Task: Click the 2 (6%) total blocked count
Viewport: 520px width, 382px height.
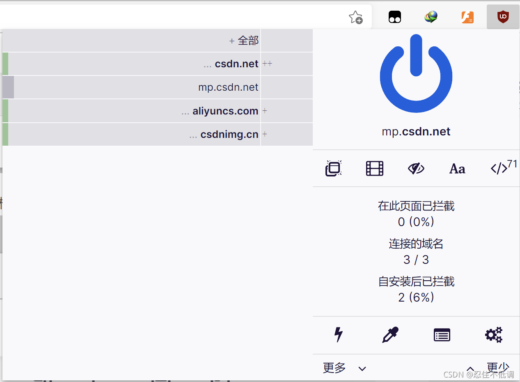Action: (416, 297)
